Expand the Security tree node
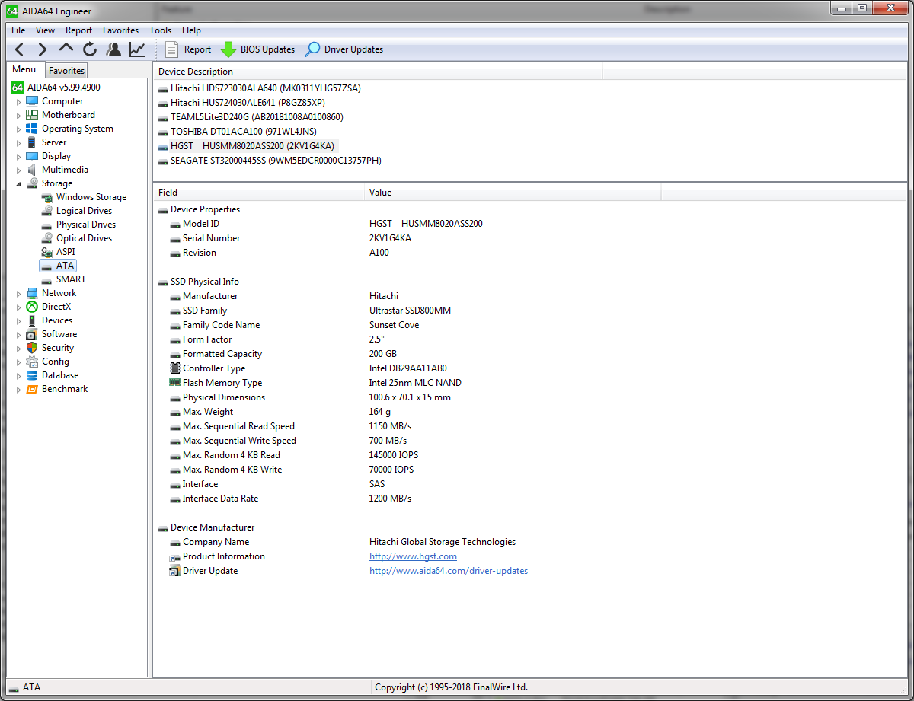914x701 pixels. tap(19, 349)
